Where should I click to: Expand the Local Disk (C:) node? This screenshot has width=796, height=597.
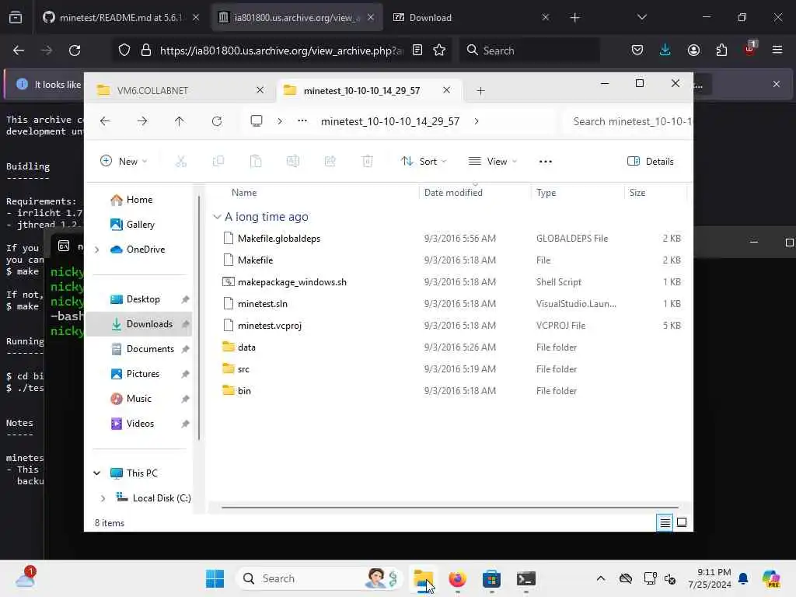pos(103,498)
